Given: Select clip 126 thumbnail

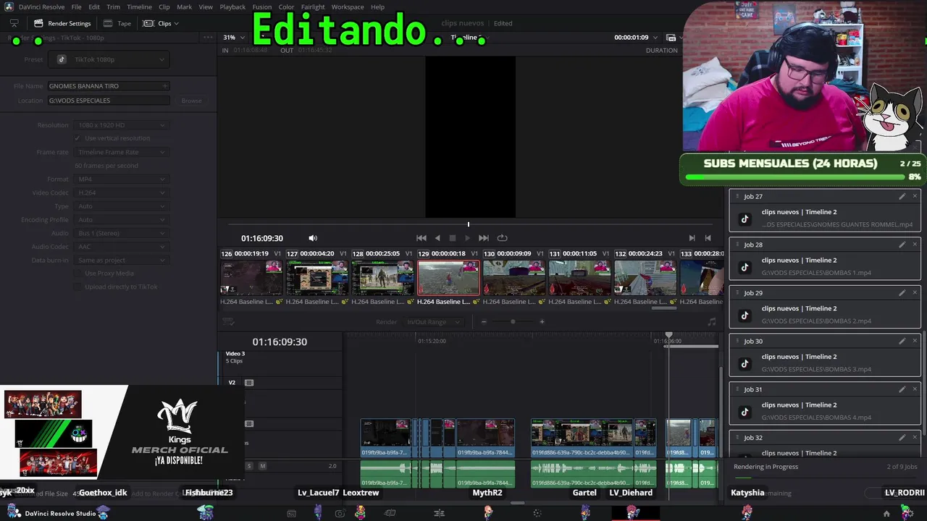Looking at the screenshot, I should (x=251, y=278).
